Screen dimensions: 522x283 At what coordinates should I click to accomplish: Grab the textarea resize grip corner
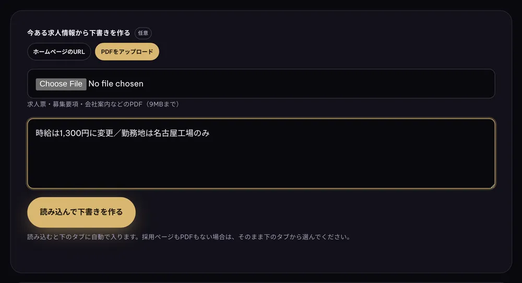(493, 186)
